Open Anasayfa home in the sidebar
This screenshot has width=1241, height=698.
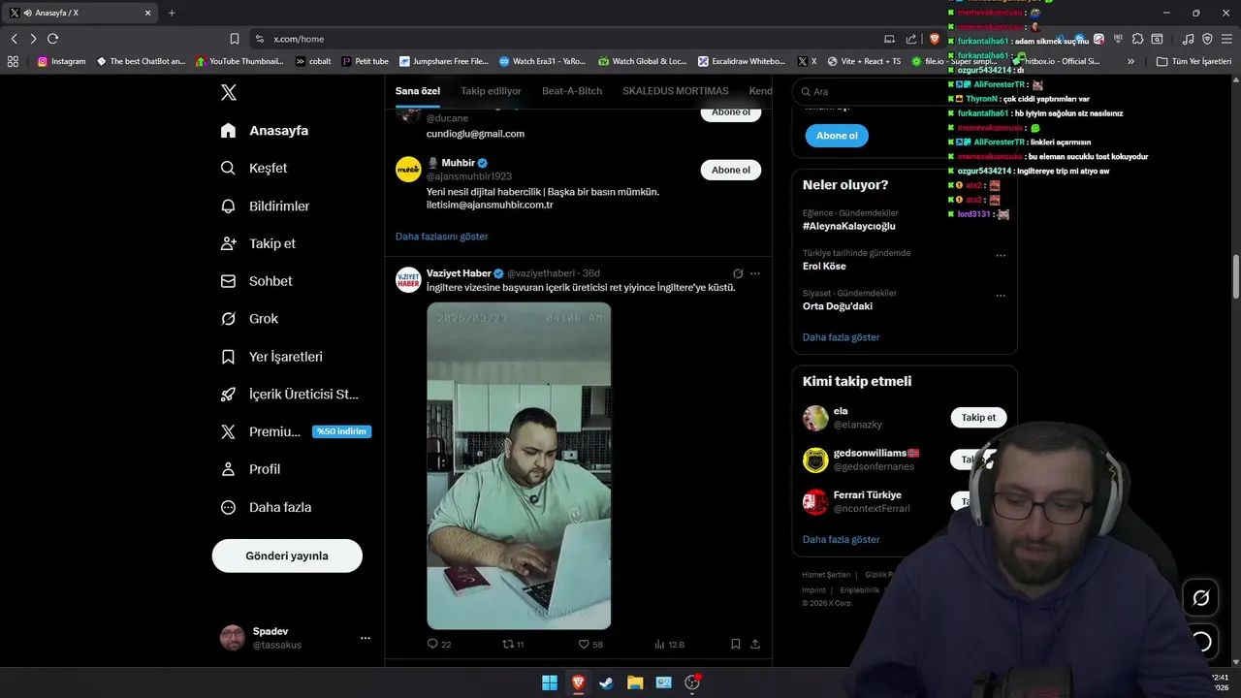click(x=265, y=130)
